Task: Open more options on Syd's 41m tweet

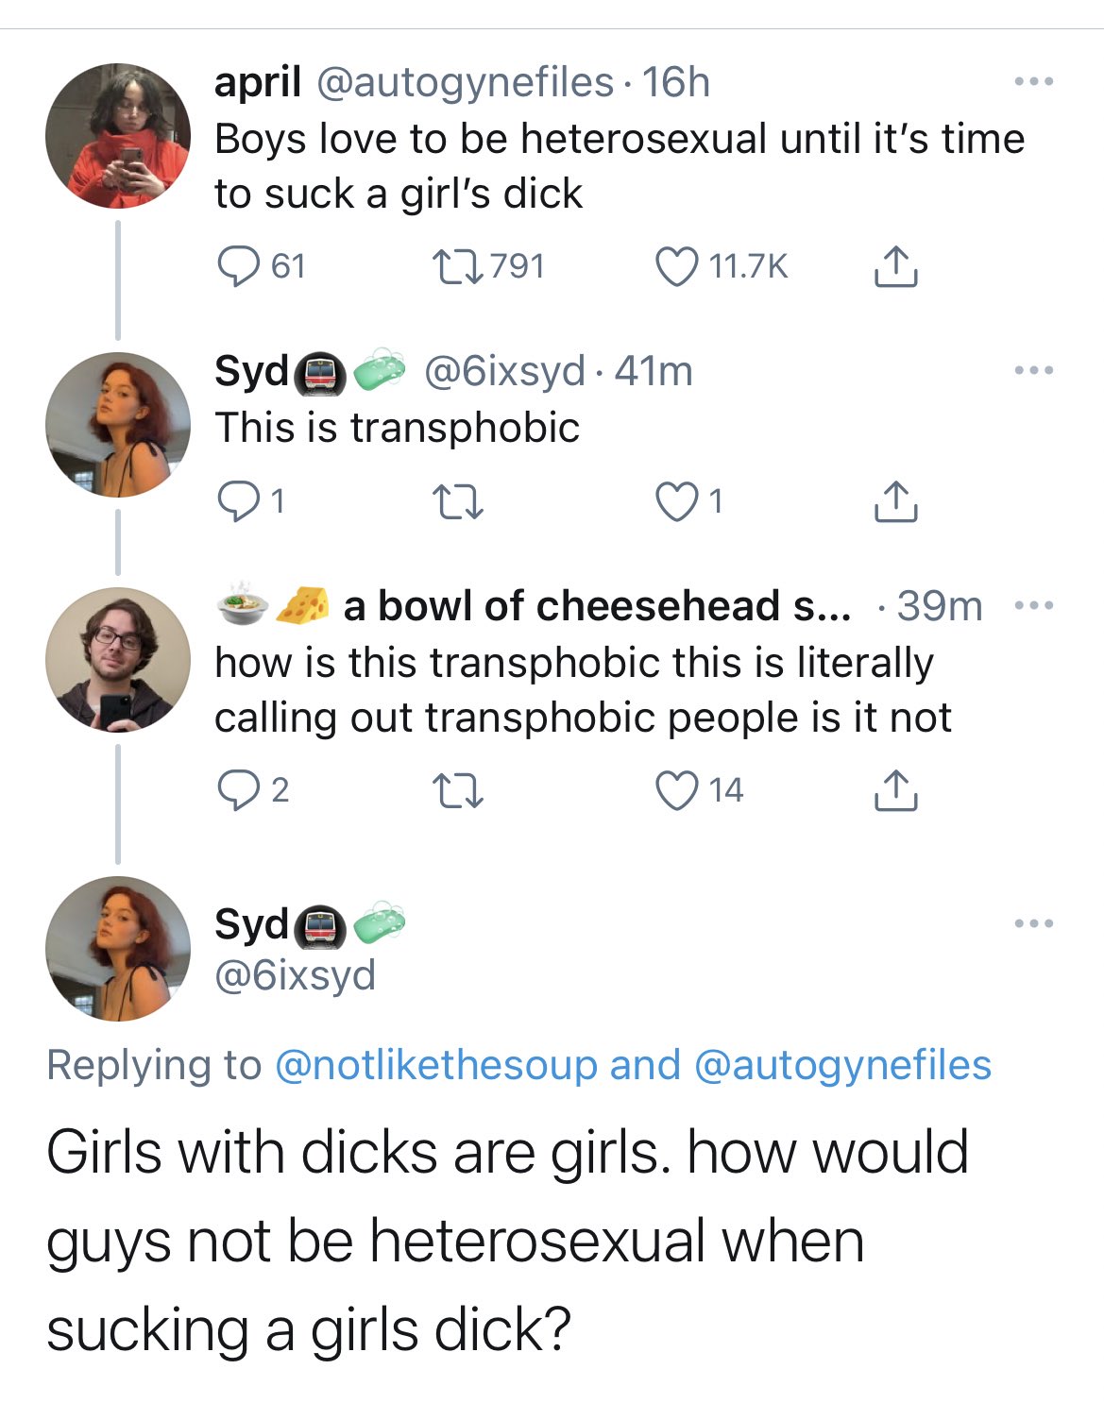Action: click(1033, 370)
